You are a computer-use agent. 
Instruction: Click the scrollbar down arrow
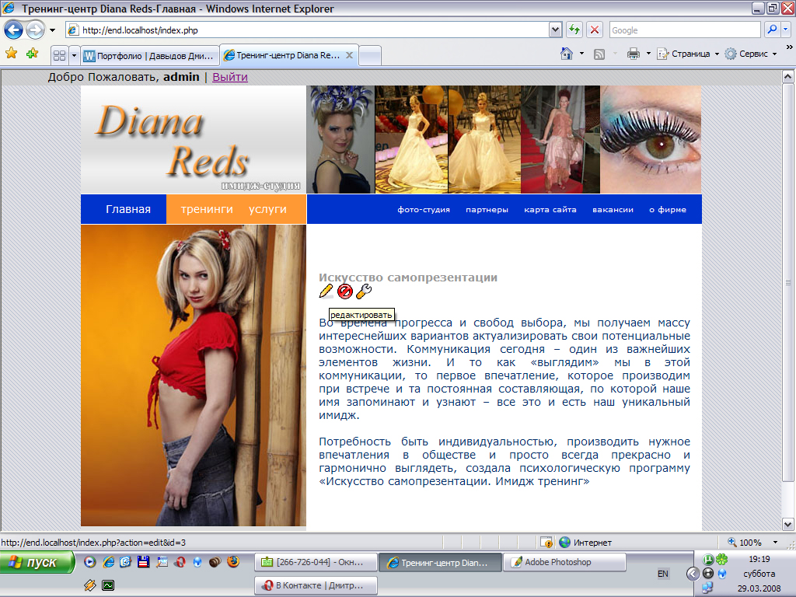[787, 525]
